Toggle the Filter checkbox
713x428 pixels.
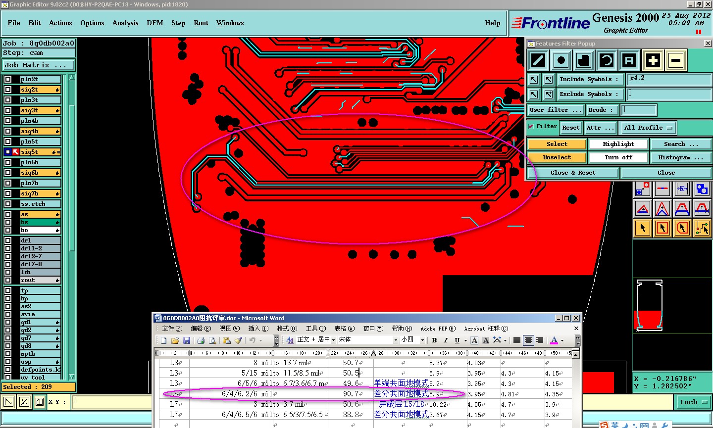(531, 127)
